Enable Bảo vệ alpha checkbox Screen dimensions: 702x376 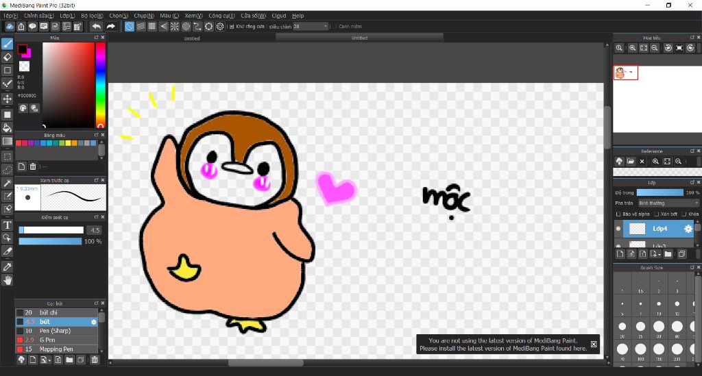click(x=618, y=214)
